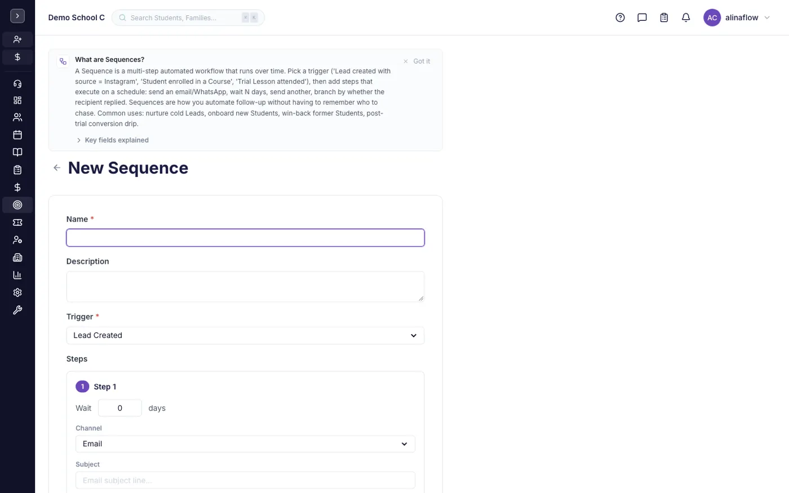Click the dollar icon directly above the target icon
The width and height of the screenshot is (789, 493).
17,187
